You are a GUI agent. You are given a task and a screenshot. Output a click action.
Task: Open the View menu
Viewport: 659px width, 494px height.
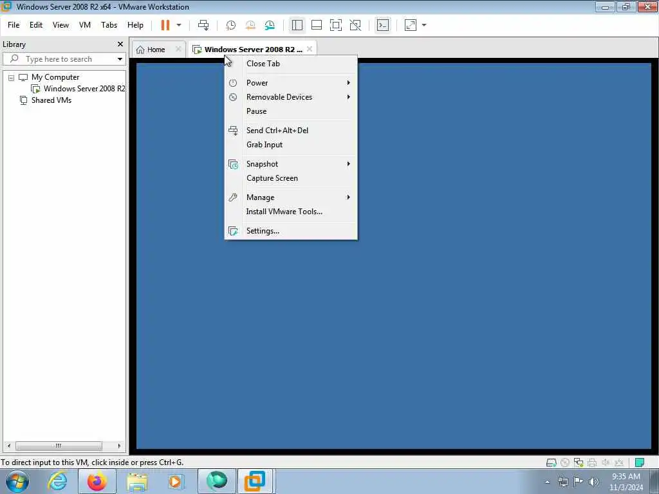pyautogui.click(x=60, y=25)
